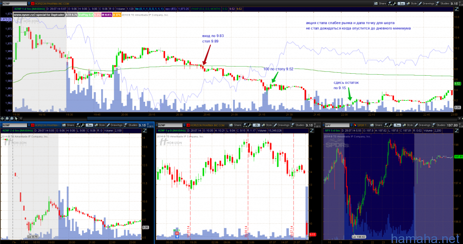Image resolution: width=463 pixels, height=244 pixels.
Task: Click ATR 0.76 label in top chart
Action: [71, 15]
